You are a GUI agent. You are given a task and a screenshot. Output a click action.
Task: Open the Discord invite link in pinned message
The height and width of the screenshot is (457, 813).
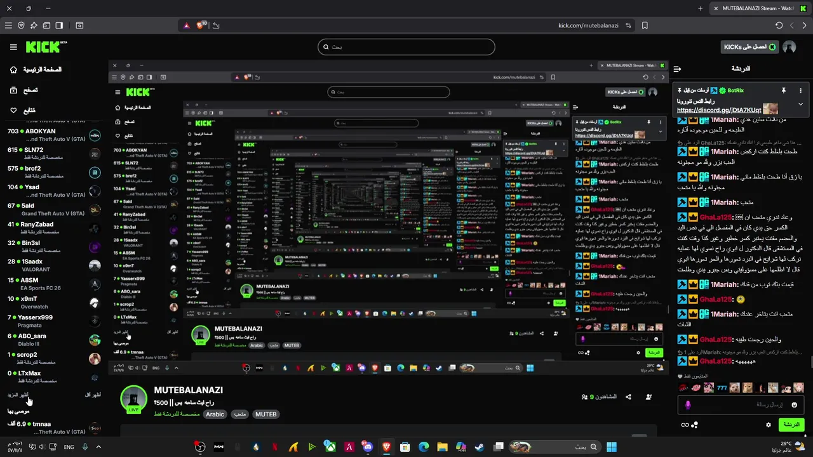pyautogui.click(x=719, y=110)
